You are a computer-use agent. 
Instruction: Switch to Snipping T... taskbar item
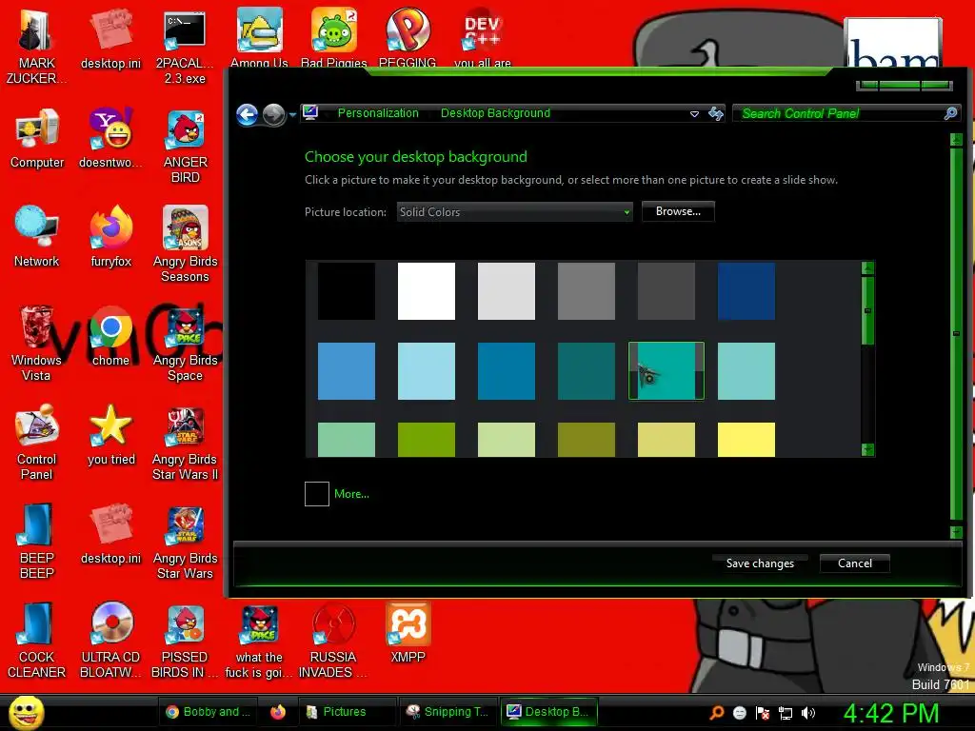tap(448, 712)
